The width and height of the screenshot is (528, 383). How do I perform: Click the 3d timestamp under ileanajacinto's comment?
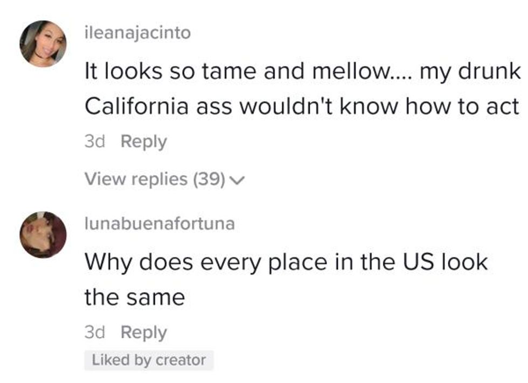pos(96,142)
